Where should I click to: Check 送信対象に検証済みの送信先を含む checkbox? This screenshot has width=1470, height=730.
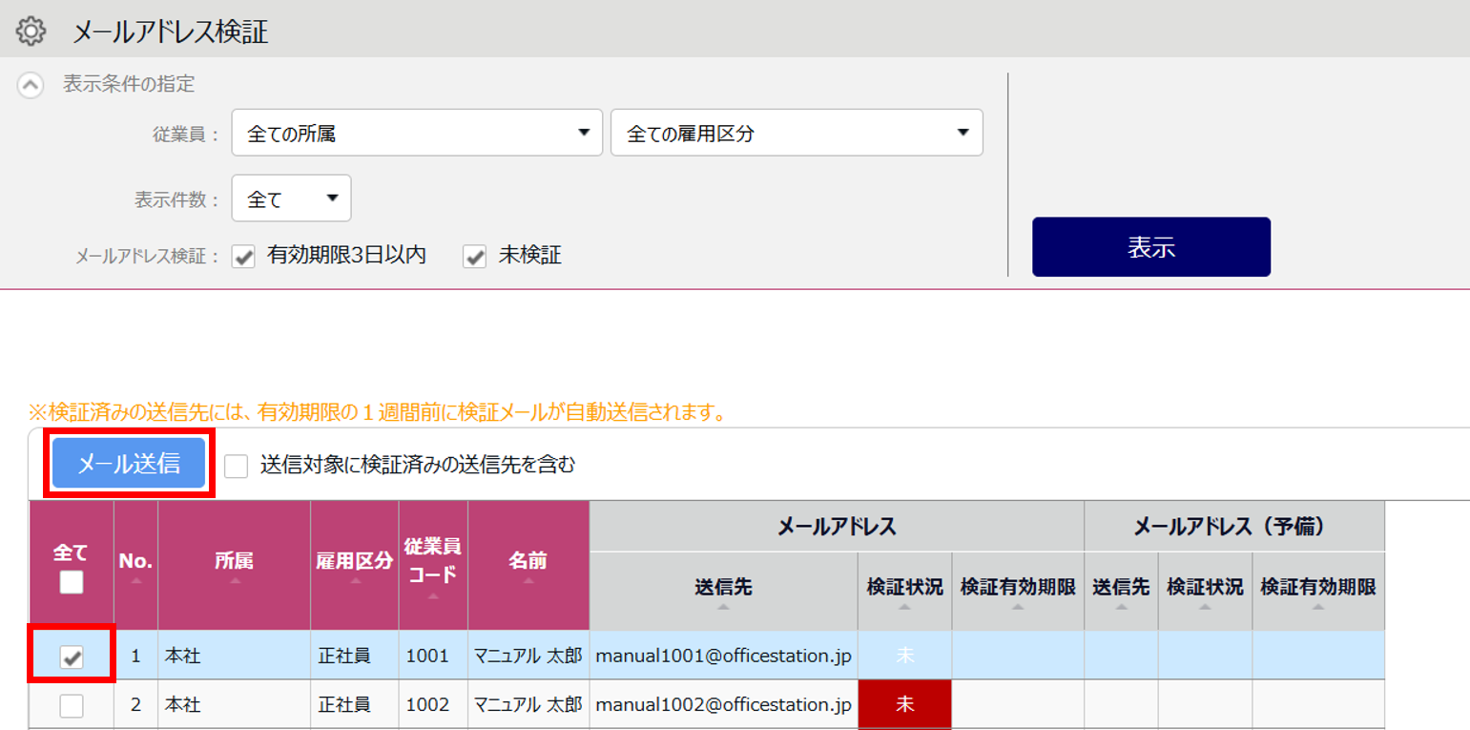pyautogui.click(x=236, y=466)
